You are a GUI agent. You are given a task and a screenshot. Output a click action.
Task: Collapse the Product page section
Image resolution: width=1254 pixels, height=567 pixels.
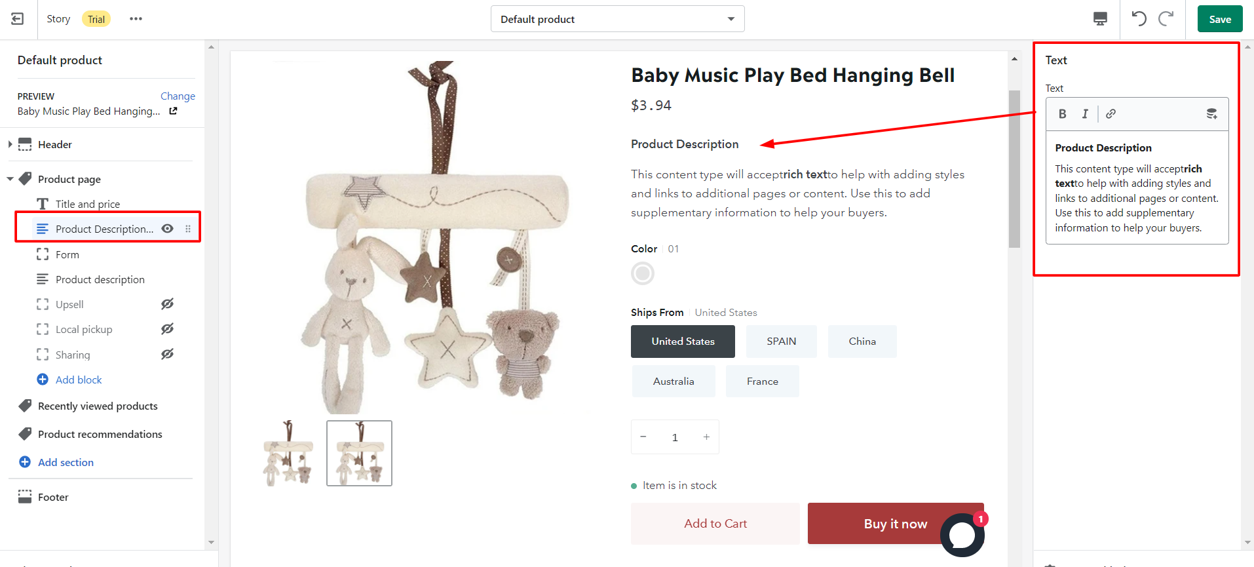point(10,179)
